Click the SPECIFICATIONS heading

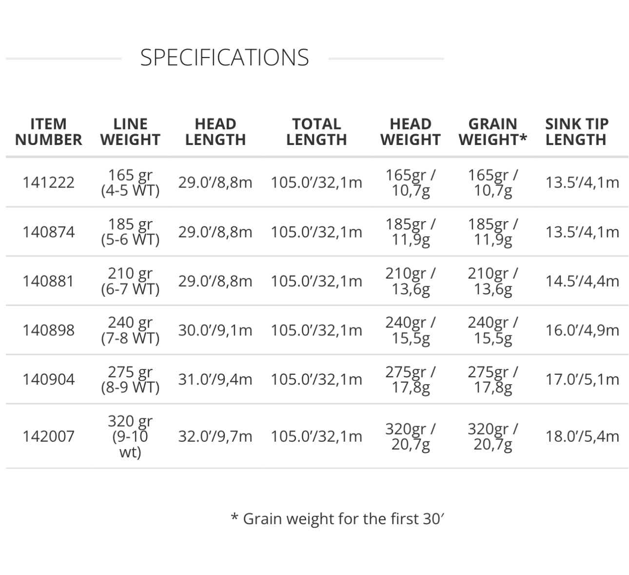coord(224,58)
